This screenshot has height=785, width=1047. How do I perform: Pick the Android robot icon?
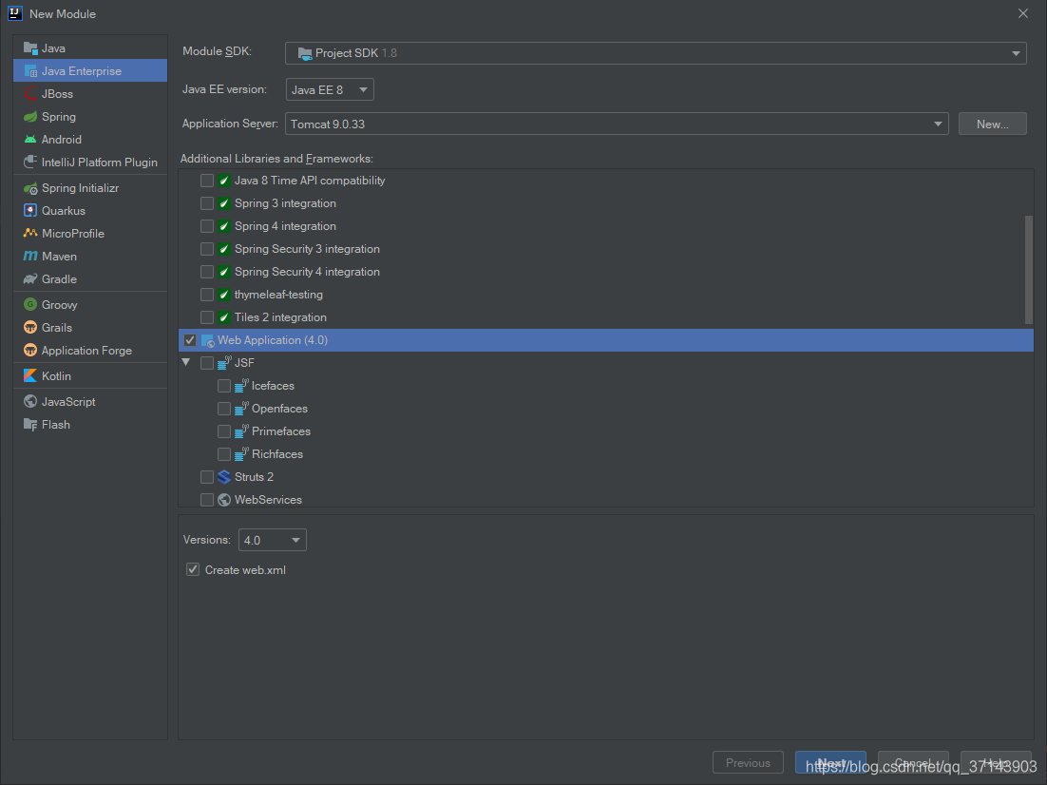coord(30,139)
